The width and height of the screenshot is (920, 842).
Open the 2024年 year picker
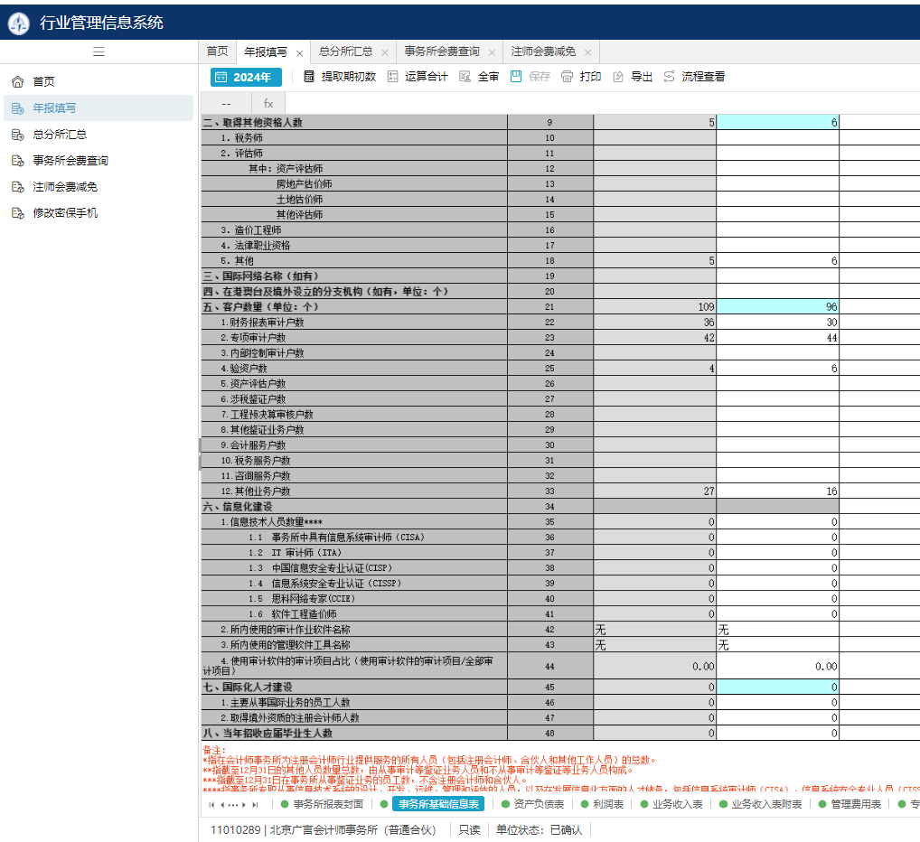(x=246, y=78)
